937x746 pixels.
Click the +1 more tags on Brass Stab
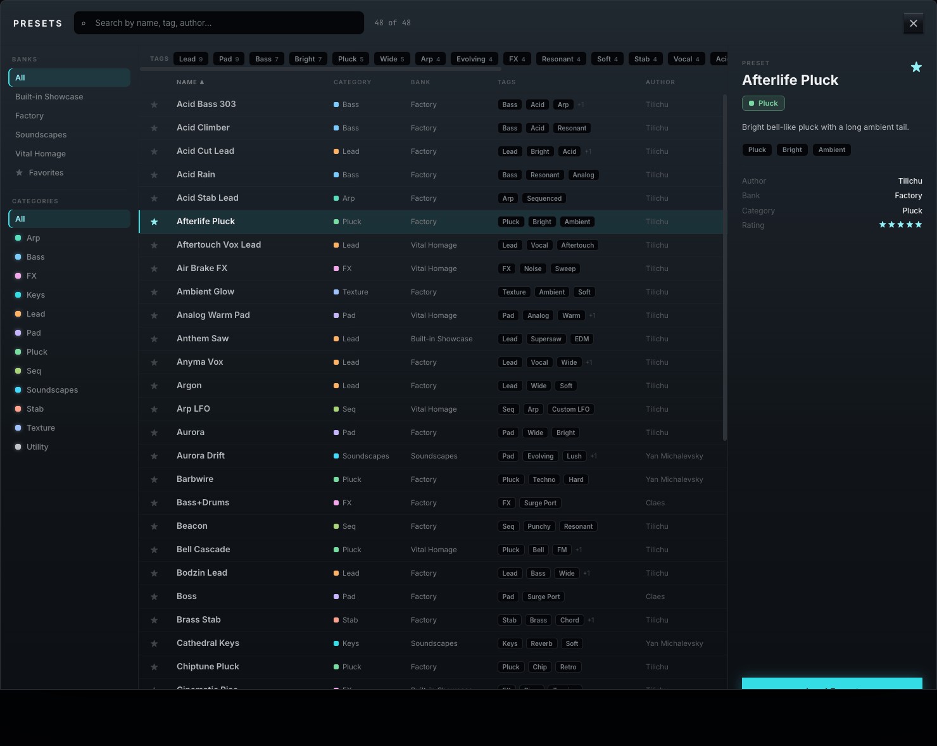click(591, 620)
